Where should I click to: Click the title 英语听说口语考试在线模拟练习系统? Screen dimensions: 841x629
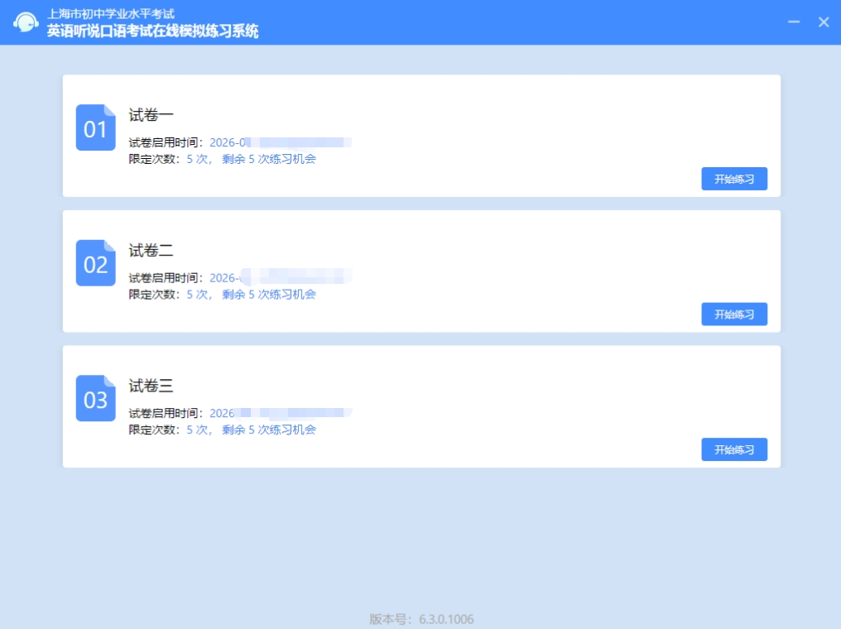point(152,31)
